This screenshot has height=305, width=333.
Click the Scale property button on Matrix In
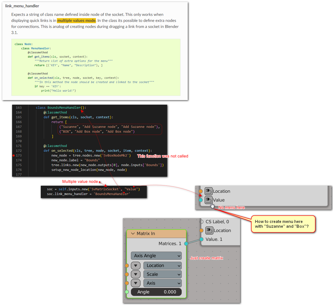[162, 274]
